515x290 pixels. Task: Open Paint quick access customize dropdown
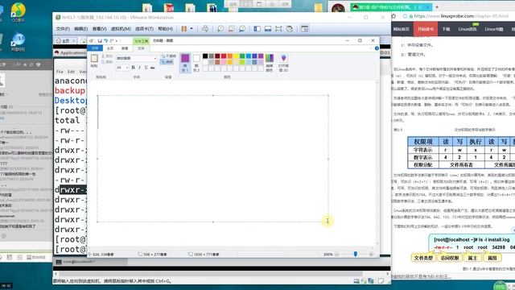point(117,41)
